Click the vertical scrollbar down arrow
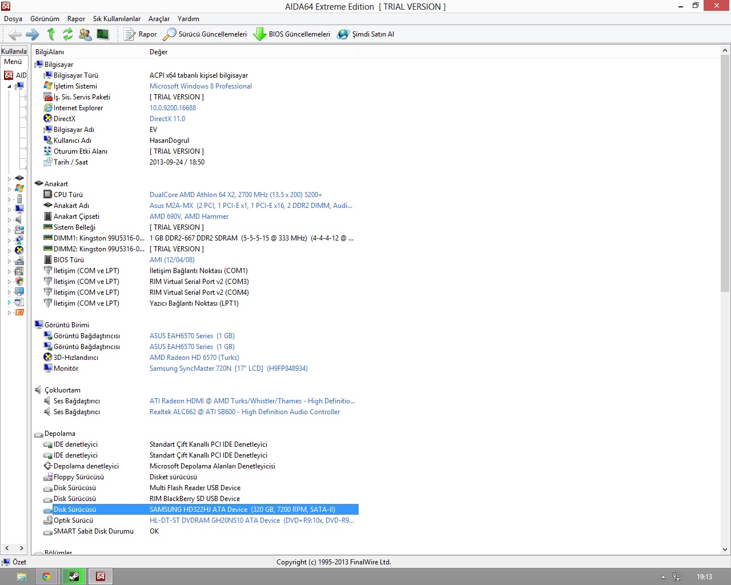Image resolution: width=731 pixels, height=585 pixels. click(x=725, y=550)
